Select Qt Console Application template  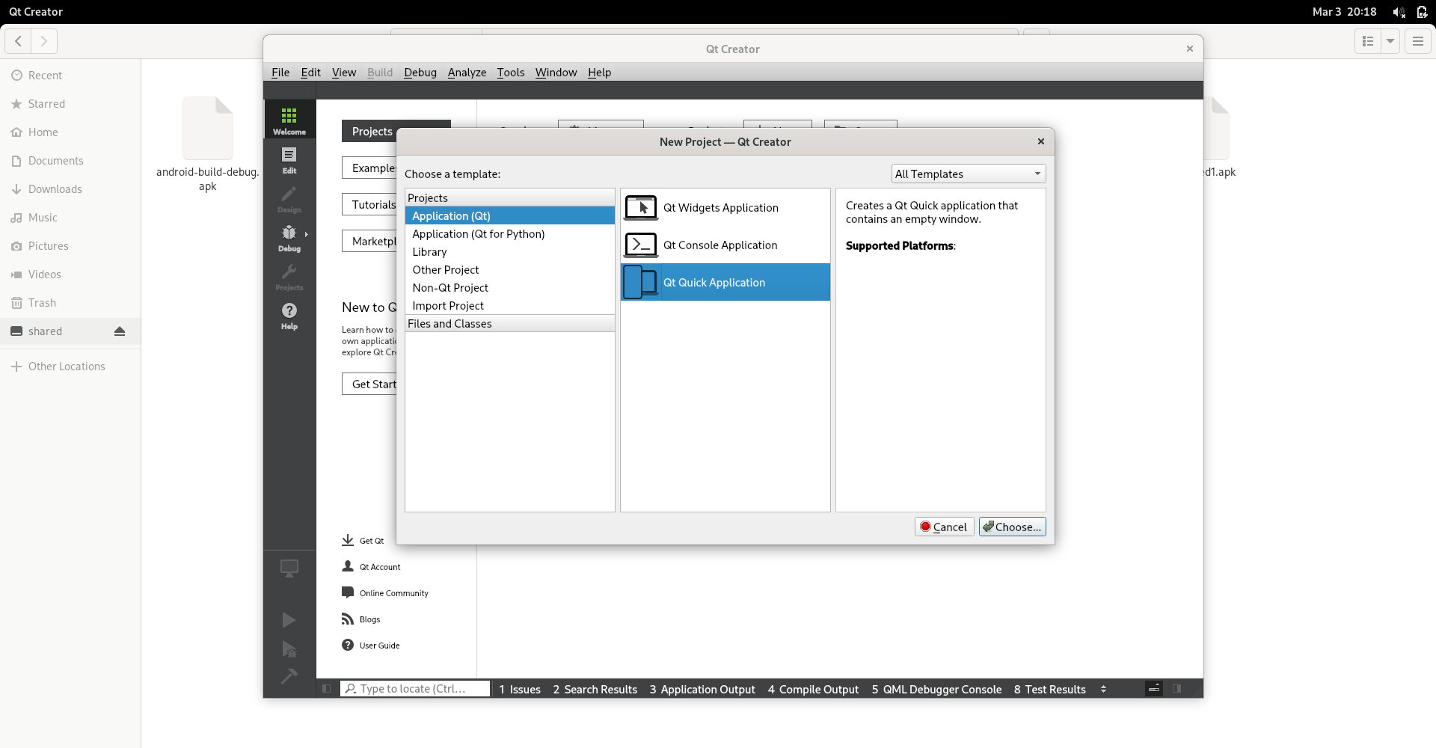tap(725, 245)
